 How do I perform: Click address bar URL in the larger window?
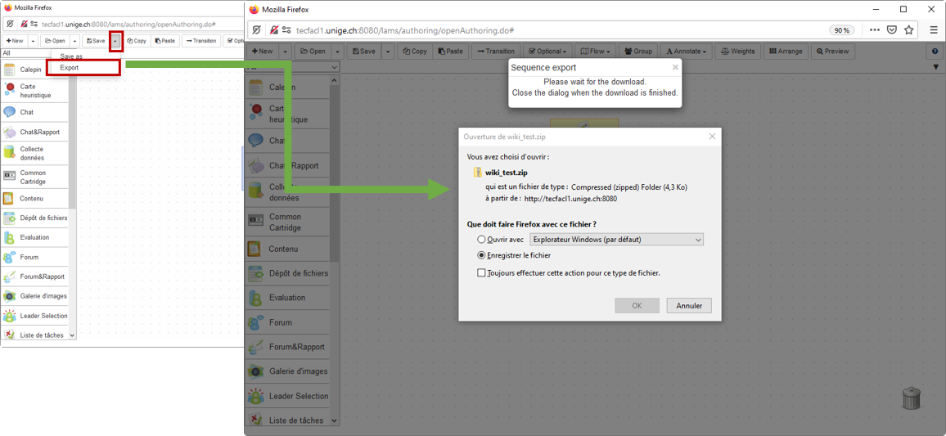coord(404,30)
